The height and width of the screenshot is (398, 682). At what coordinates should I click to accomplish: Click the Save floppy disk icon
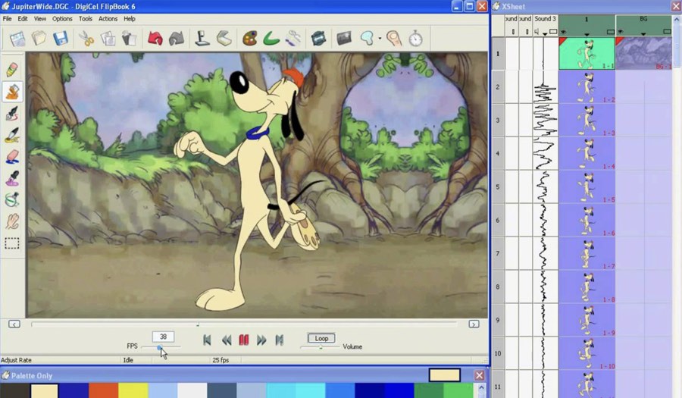61,38
